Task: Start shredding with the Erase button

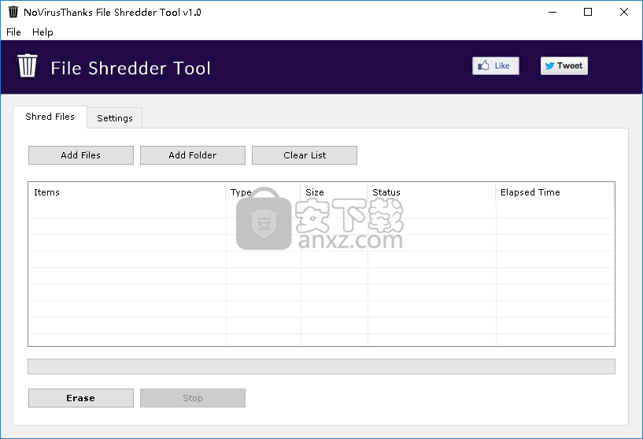Action: [x=81, y=398]
